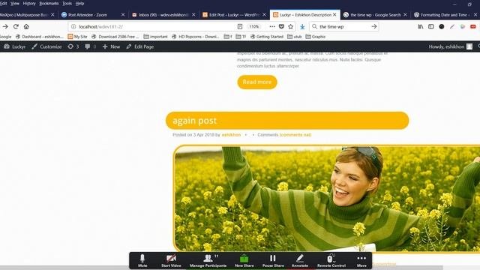The height and width of the screenshot is (270, 480).
Task: Click the forward navigation arrow
Action: (x=5, y=27)
